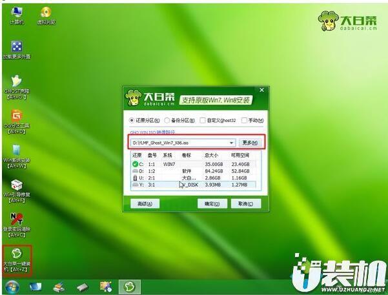The image size is (388, 295).
Task: Launch Win boot repair (Alt+F) icon
Action: coord(17,191)
